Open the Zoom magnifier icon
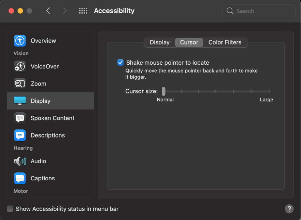Viewport: 301px width, 220px height. click(x=20, y=84)
